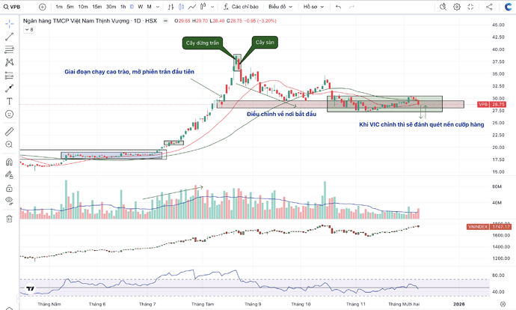Click the 2026 time axis label
The height and width of the screenshot is (310, 516).
pos(458,304)
